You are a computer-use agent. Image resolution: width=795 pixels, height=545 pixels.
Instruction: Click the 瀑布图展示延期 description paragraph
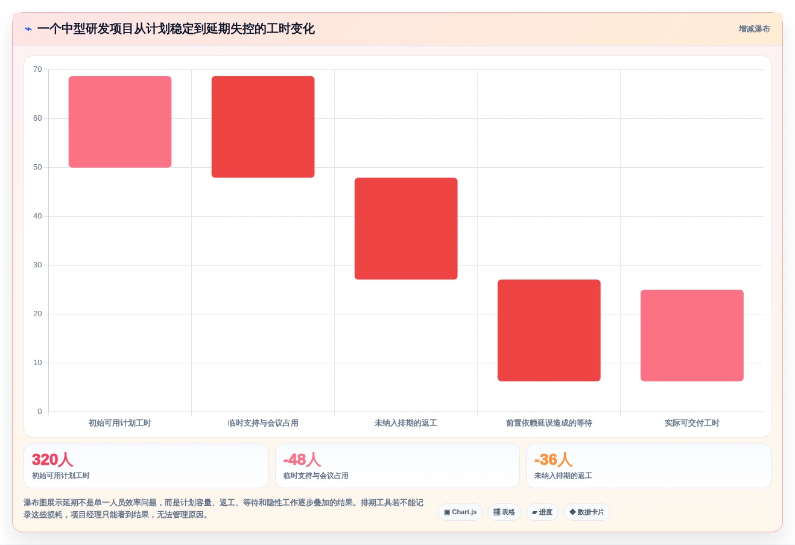[224, 509]
